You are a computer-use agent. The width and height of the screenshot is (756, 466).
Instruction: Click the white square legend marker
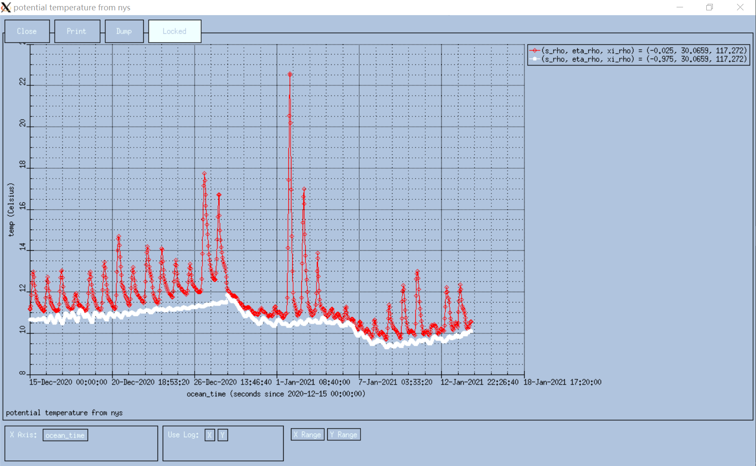coord(535,59)
